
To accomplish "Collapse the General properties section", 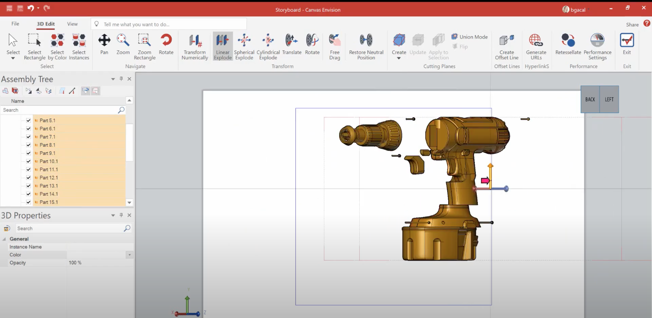I will [4, 239].
